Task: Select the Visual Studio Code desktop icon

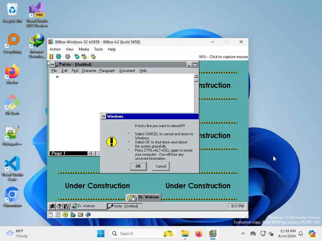Action: (x=12, y=169)
